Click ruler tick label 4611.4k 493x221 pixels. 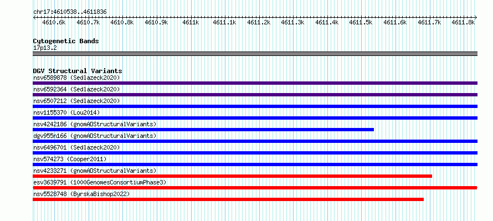327,22
